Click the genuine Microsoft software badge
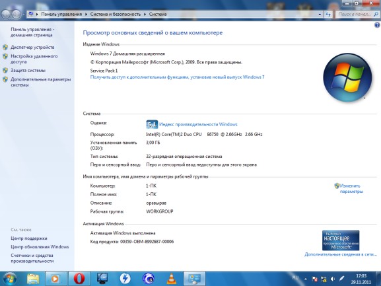The height and width of the screenshot is (286, 381). [x=341, y=240]
